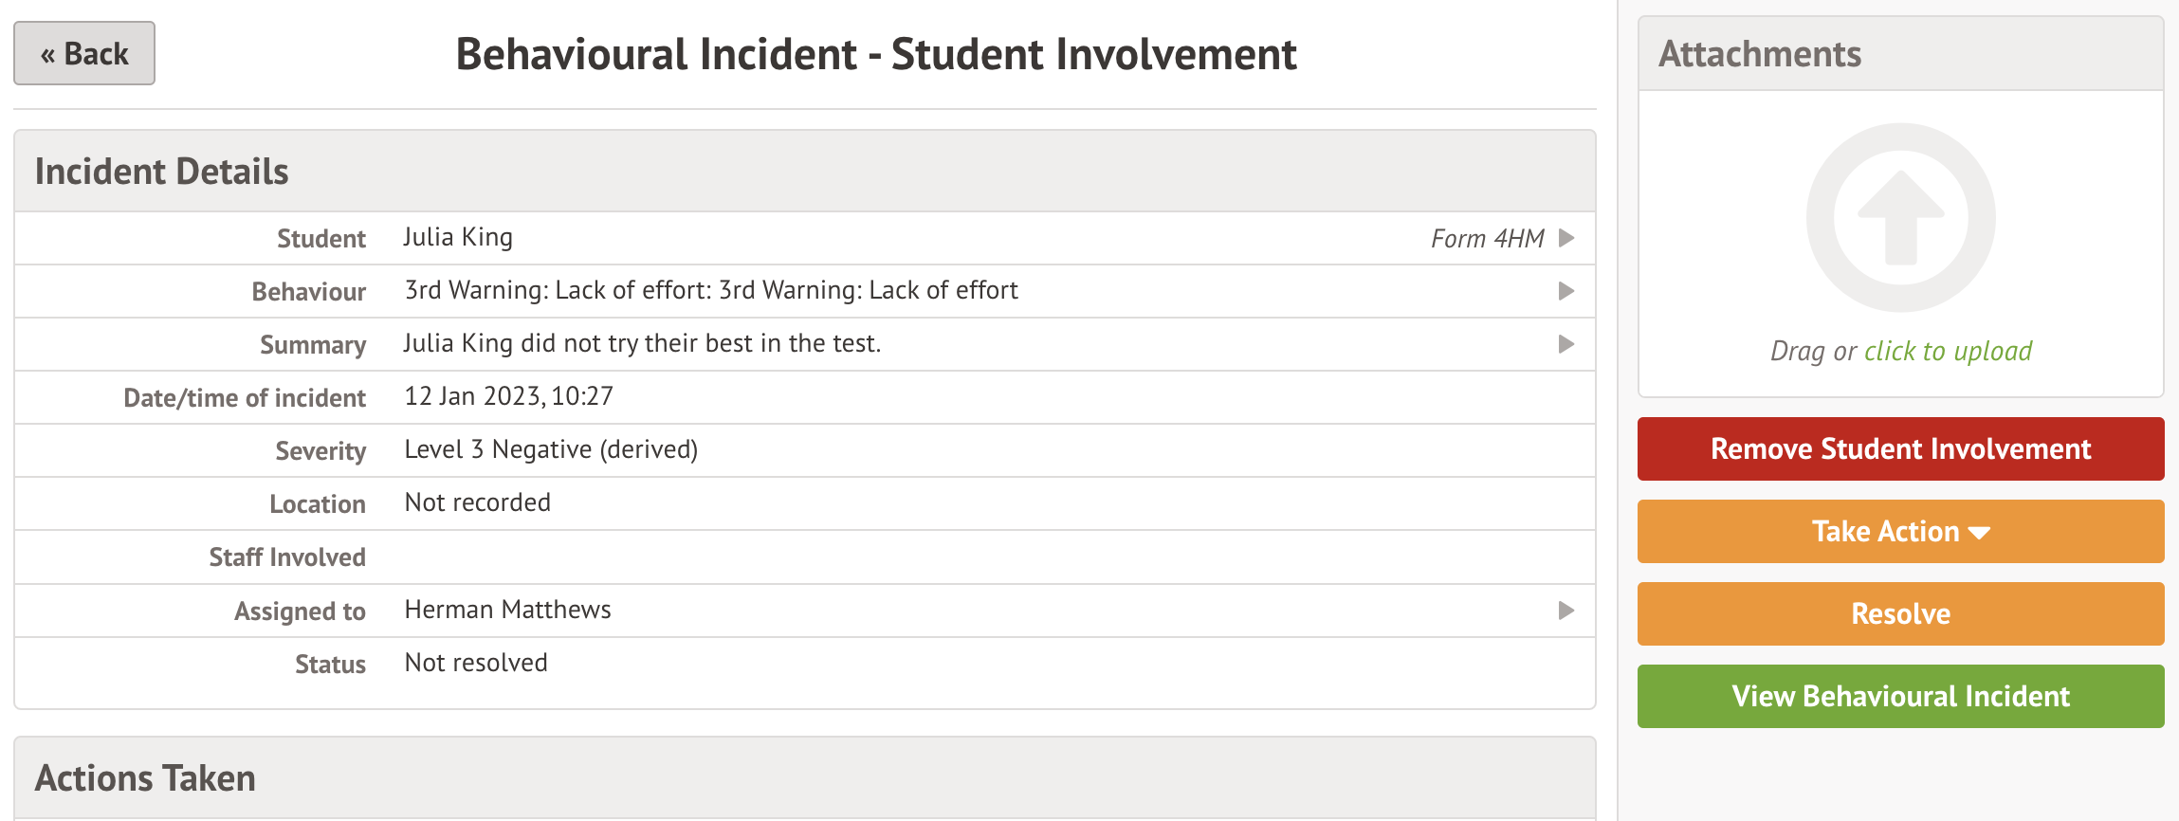This screenshot has height=821, width=2179.
Task: Expand the Summary row arrow
Action: coord(1566,344)
